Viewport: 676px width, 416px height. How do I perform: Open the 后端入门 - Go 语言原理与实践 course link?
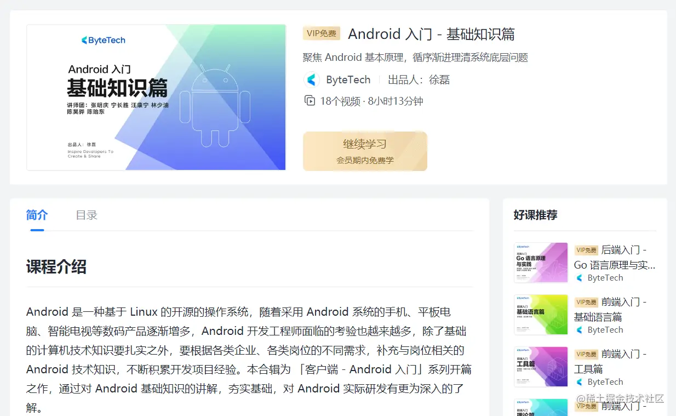(x=615, y=258)
